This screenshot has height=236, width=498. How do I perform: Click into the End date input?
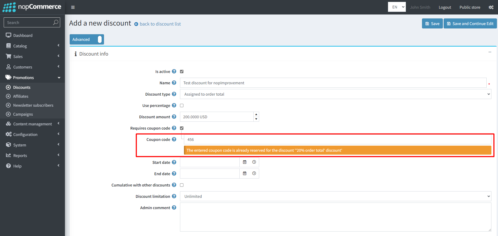(x=210, y=174)
